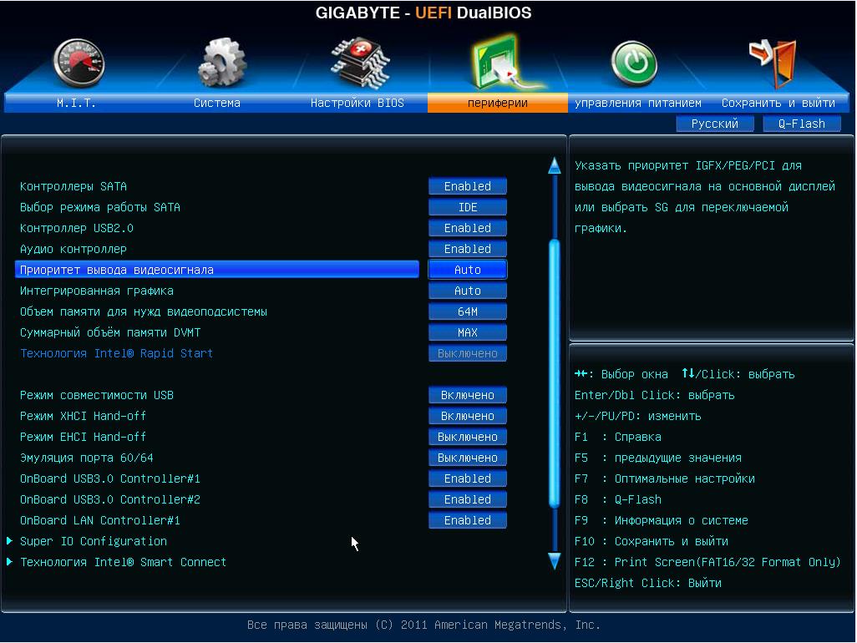
Task: Launch the Q-Flash button
Action: pyautogui.click(x=802, y=124)
